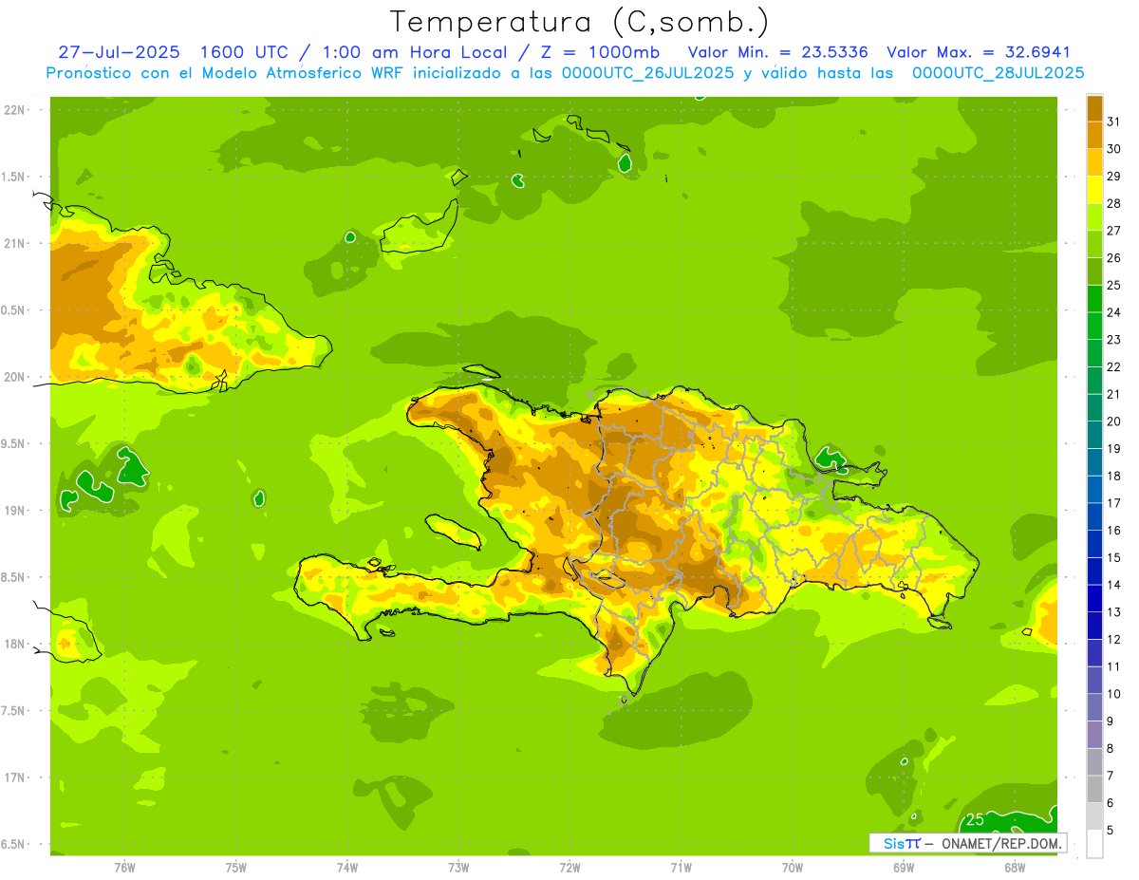Screen dimensions: 1139x880
Task: Click the brown colorbar swatch above 31
Action: [x=1094, y=108]
